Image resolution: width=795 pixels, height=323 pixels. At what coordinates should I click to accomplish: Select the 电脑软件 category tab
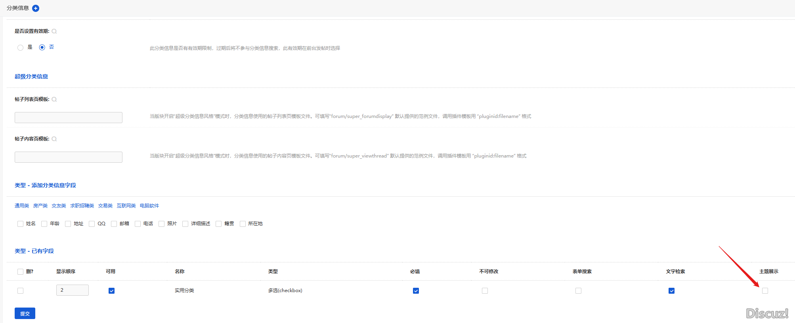point(149,206)
